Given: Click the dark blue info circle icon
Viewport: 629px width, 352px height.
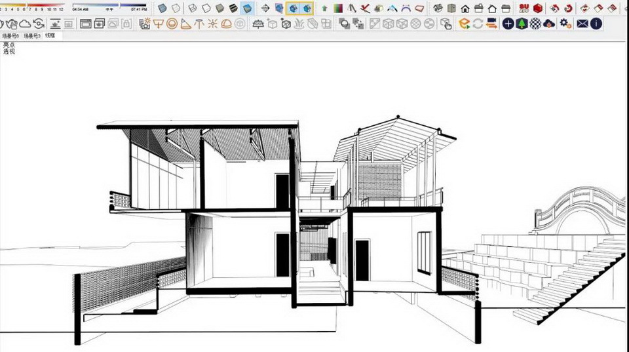Looking at the screenshot, I should [x=596, y=24].
